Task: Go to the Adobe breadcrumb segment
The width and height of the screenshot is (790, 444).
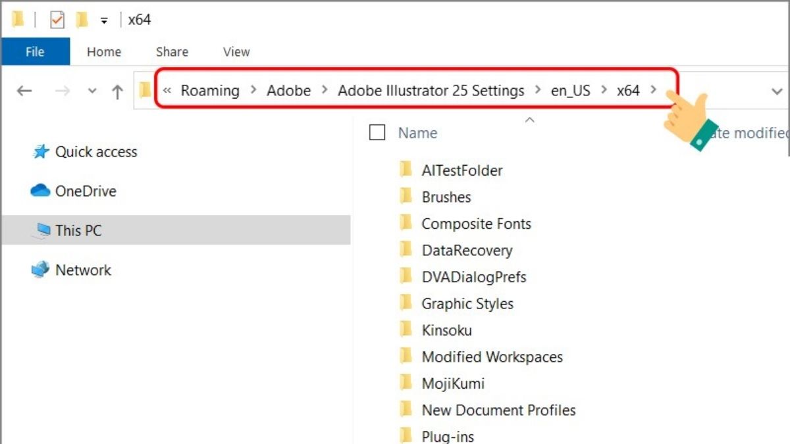Action: tap(288, 91)
